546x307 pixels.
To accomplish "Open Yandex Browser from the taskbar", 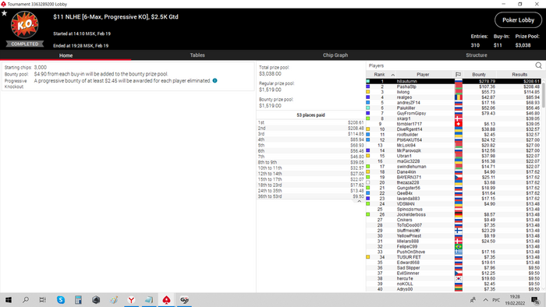I will 131,300.
